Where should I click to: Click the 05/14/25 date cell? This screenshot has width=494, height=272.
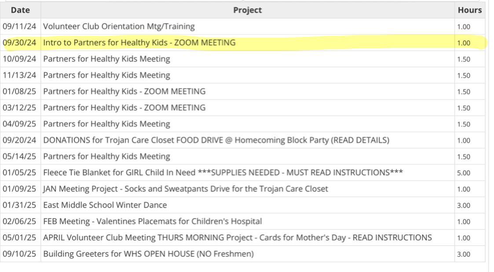(x=20, y=156)
